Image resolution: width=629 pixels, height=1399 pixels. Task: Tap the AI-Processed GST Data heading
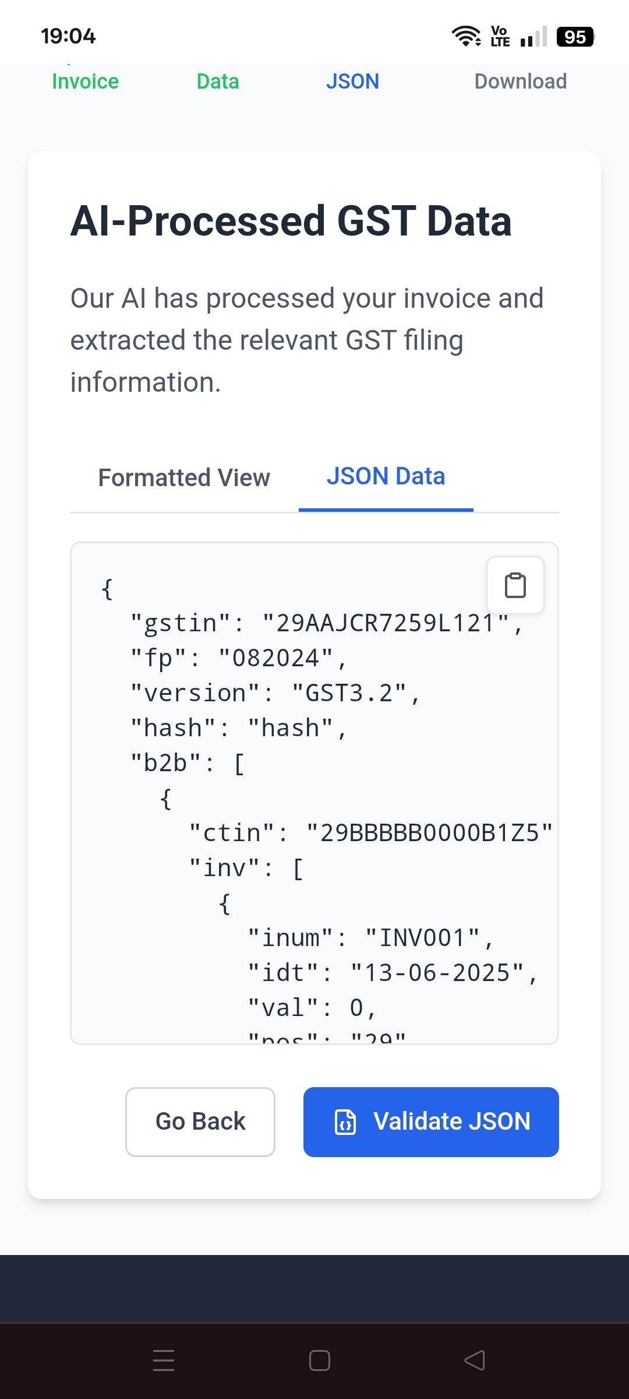(291, 221)
